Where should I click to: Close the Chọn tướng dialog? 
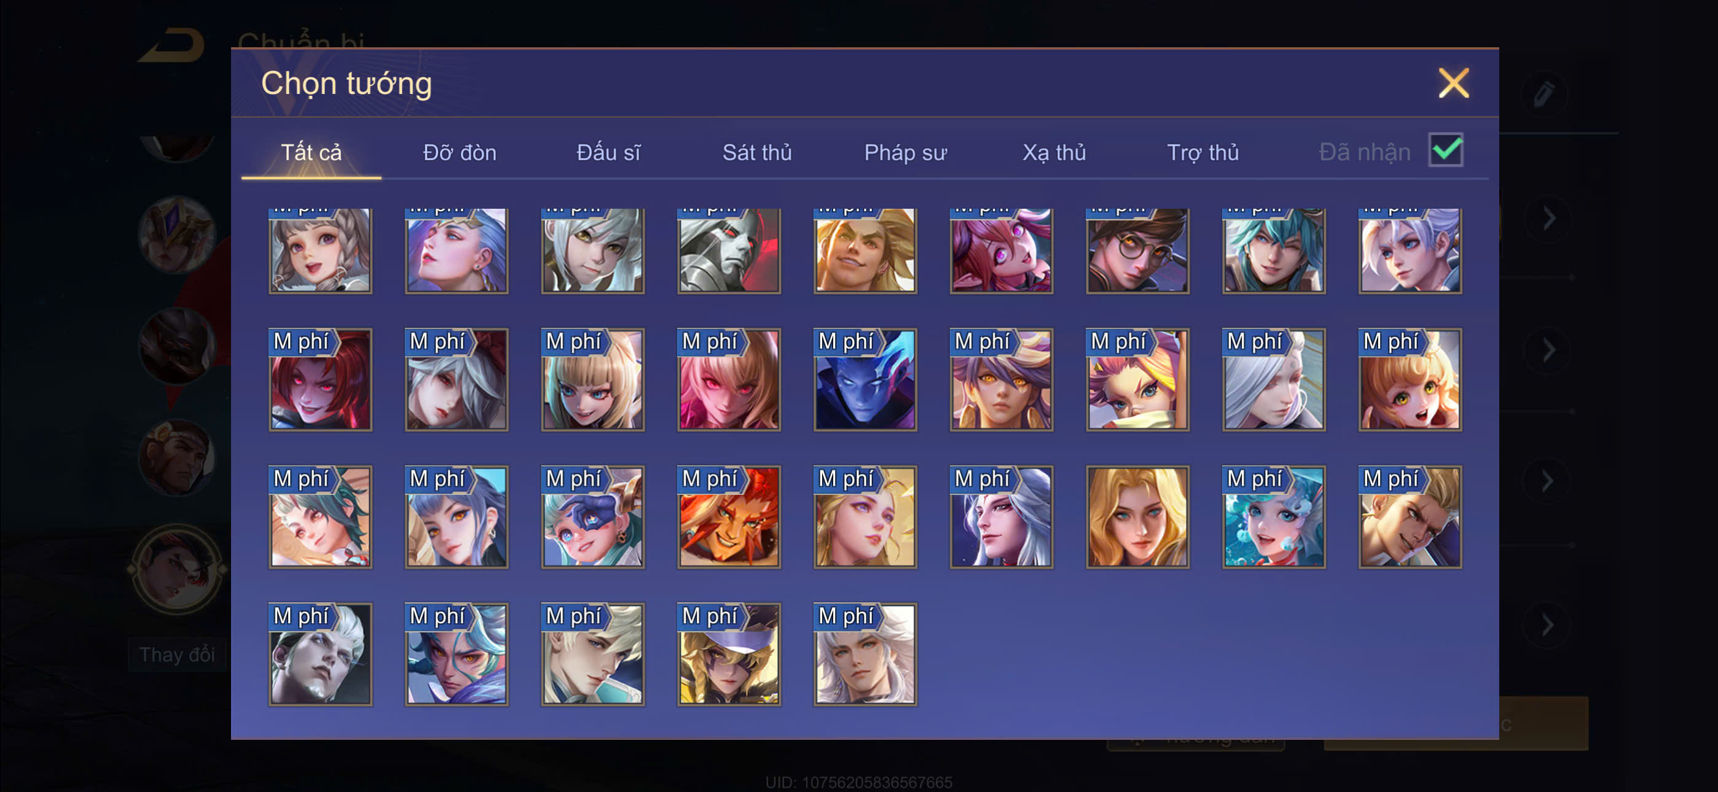1453,83
